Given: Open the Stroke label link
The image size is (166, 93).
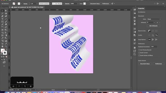Looking at the screenshot, I should [25, 4].
